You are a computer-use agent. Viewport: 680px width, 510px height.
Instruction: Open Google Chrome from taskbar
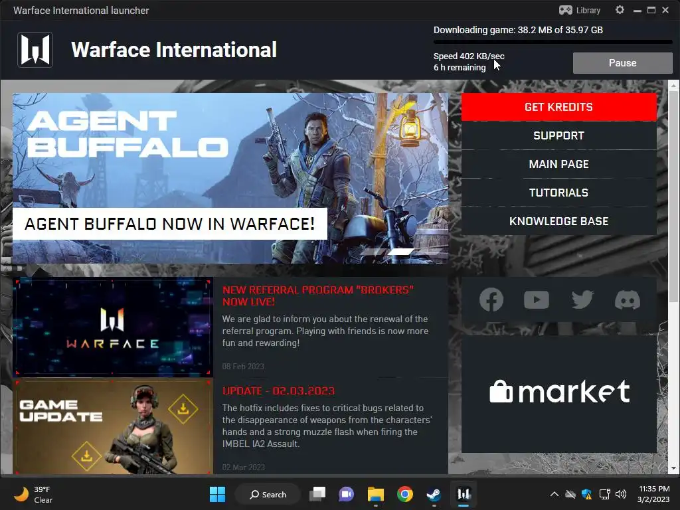click(404, 494)
